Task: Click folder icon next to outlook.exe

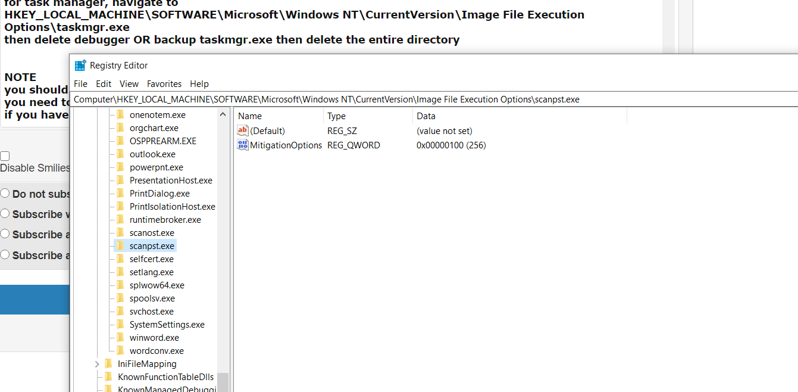Action: point(120,154)
